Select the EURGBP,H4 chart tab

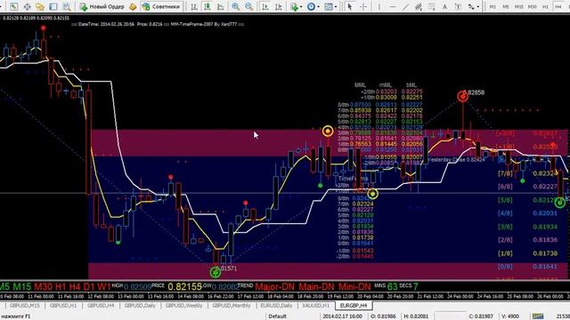(354, 306)
